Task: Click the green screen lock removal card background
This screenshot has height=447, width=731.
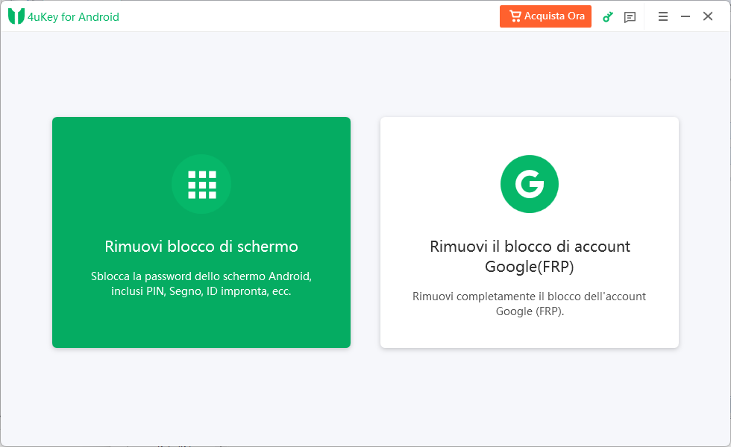Action: pyautogui.click(x=201, y=321)
